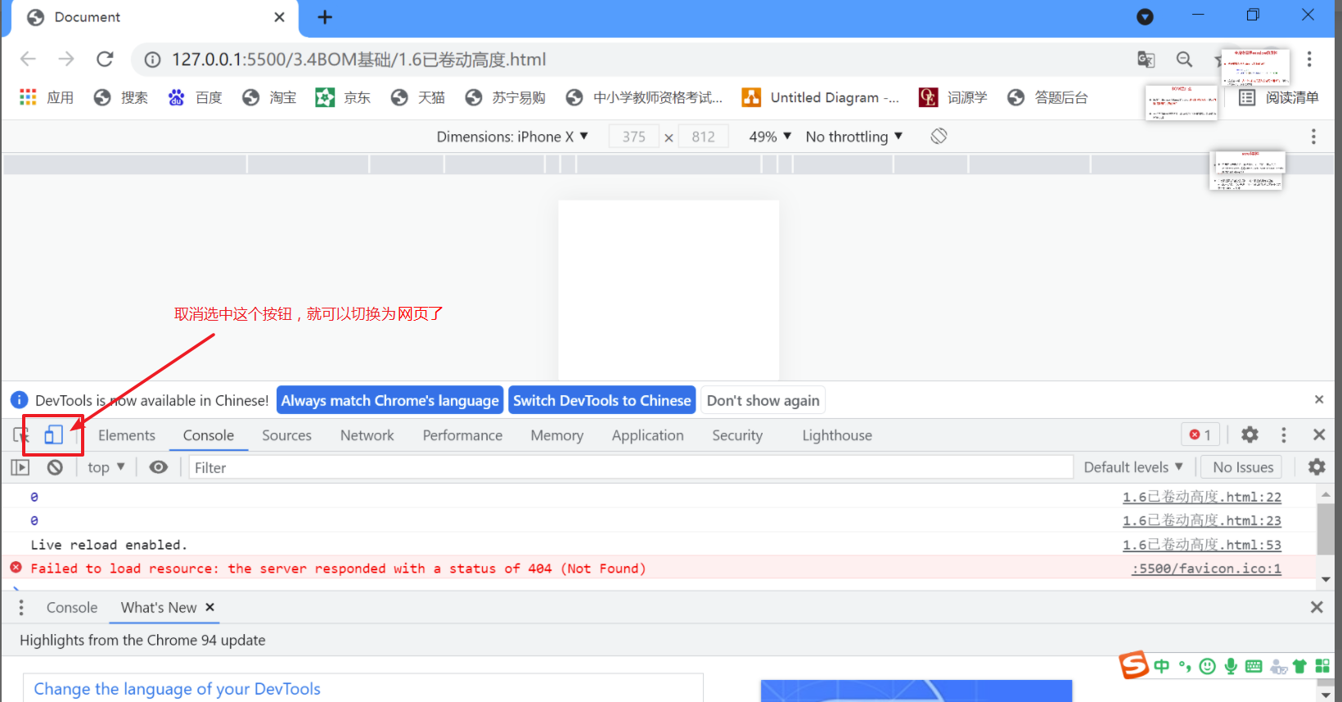This screenshot has width=1342, height=702.
Task: Open device toolbar more options menu
Action: (x=1313, y=137)
